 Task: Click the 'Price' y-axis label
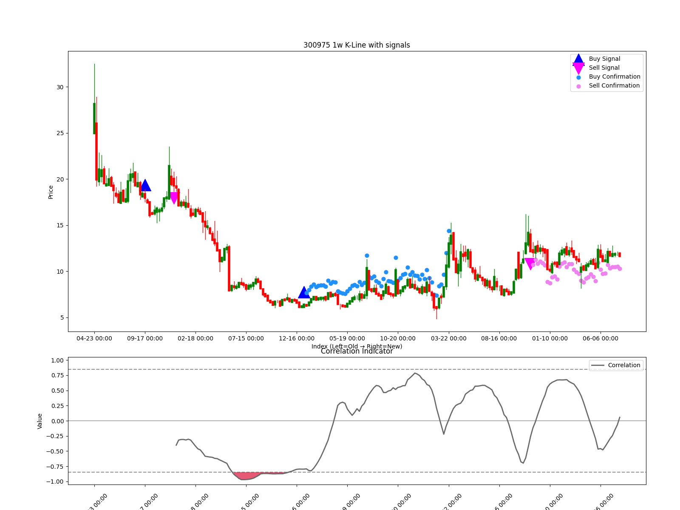[x=51, y=192]
